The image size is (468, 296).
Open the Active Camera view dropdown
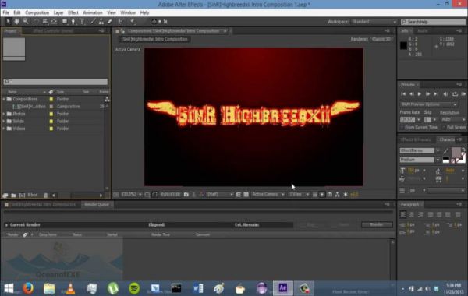(x=268, y=195)
